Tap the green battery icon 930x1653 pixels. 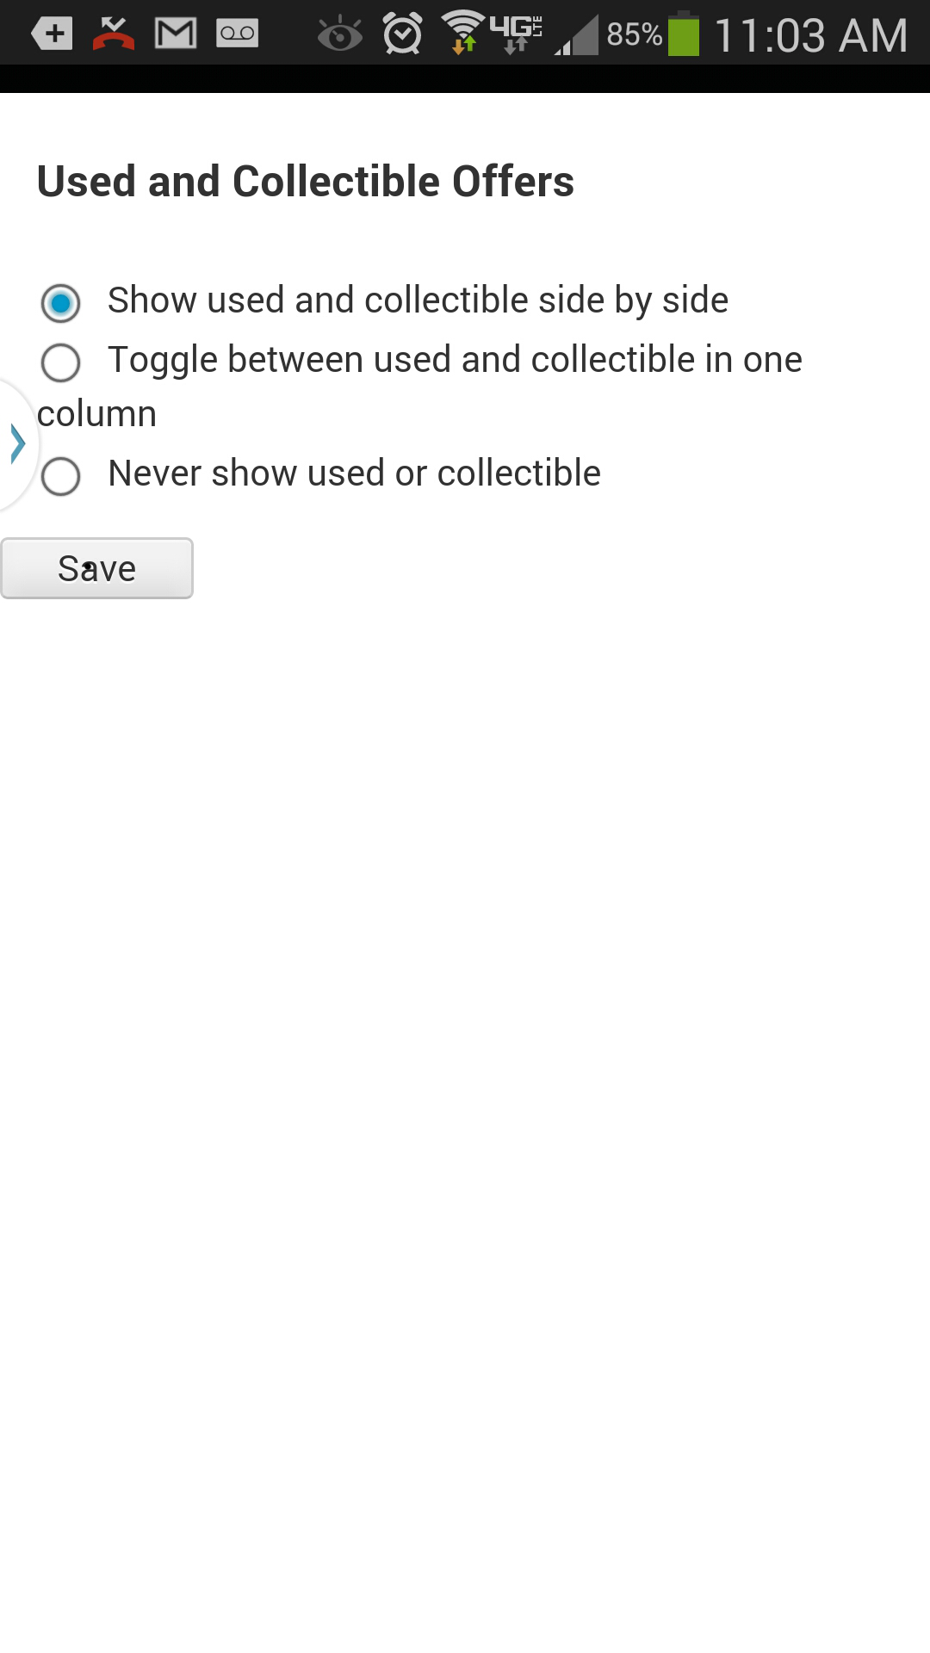point(684,34)
